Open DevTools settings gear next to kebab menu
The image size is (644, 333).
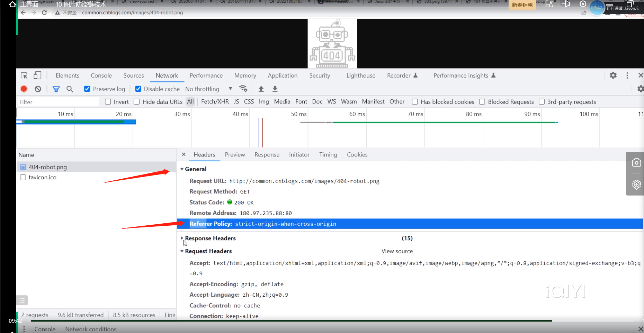tap(613, 75)
